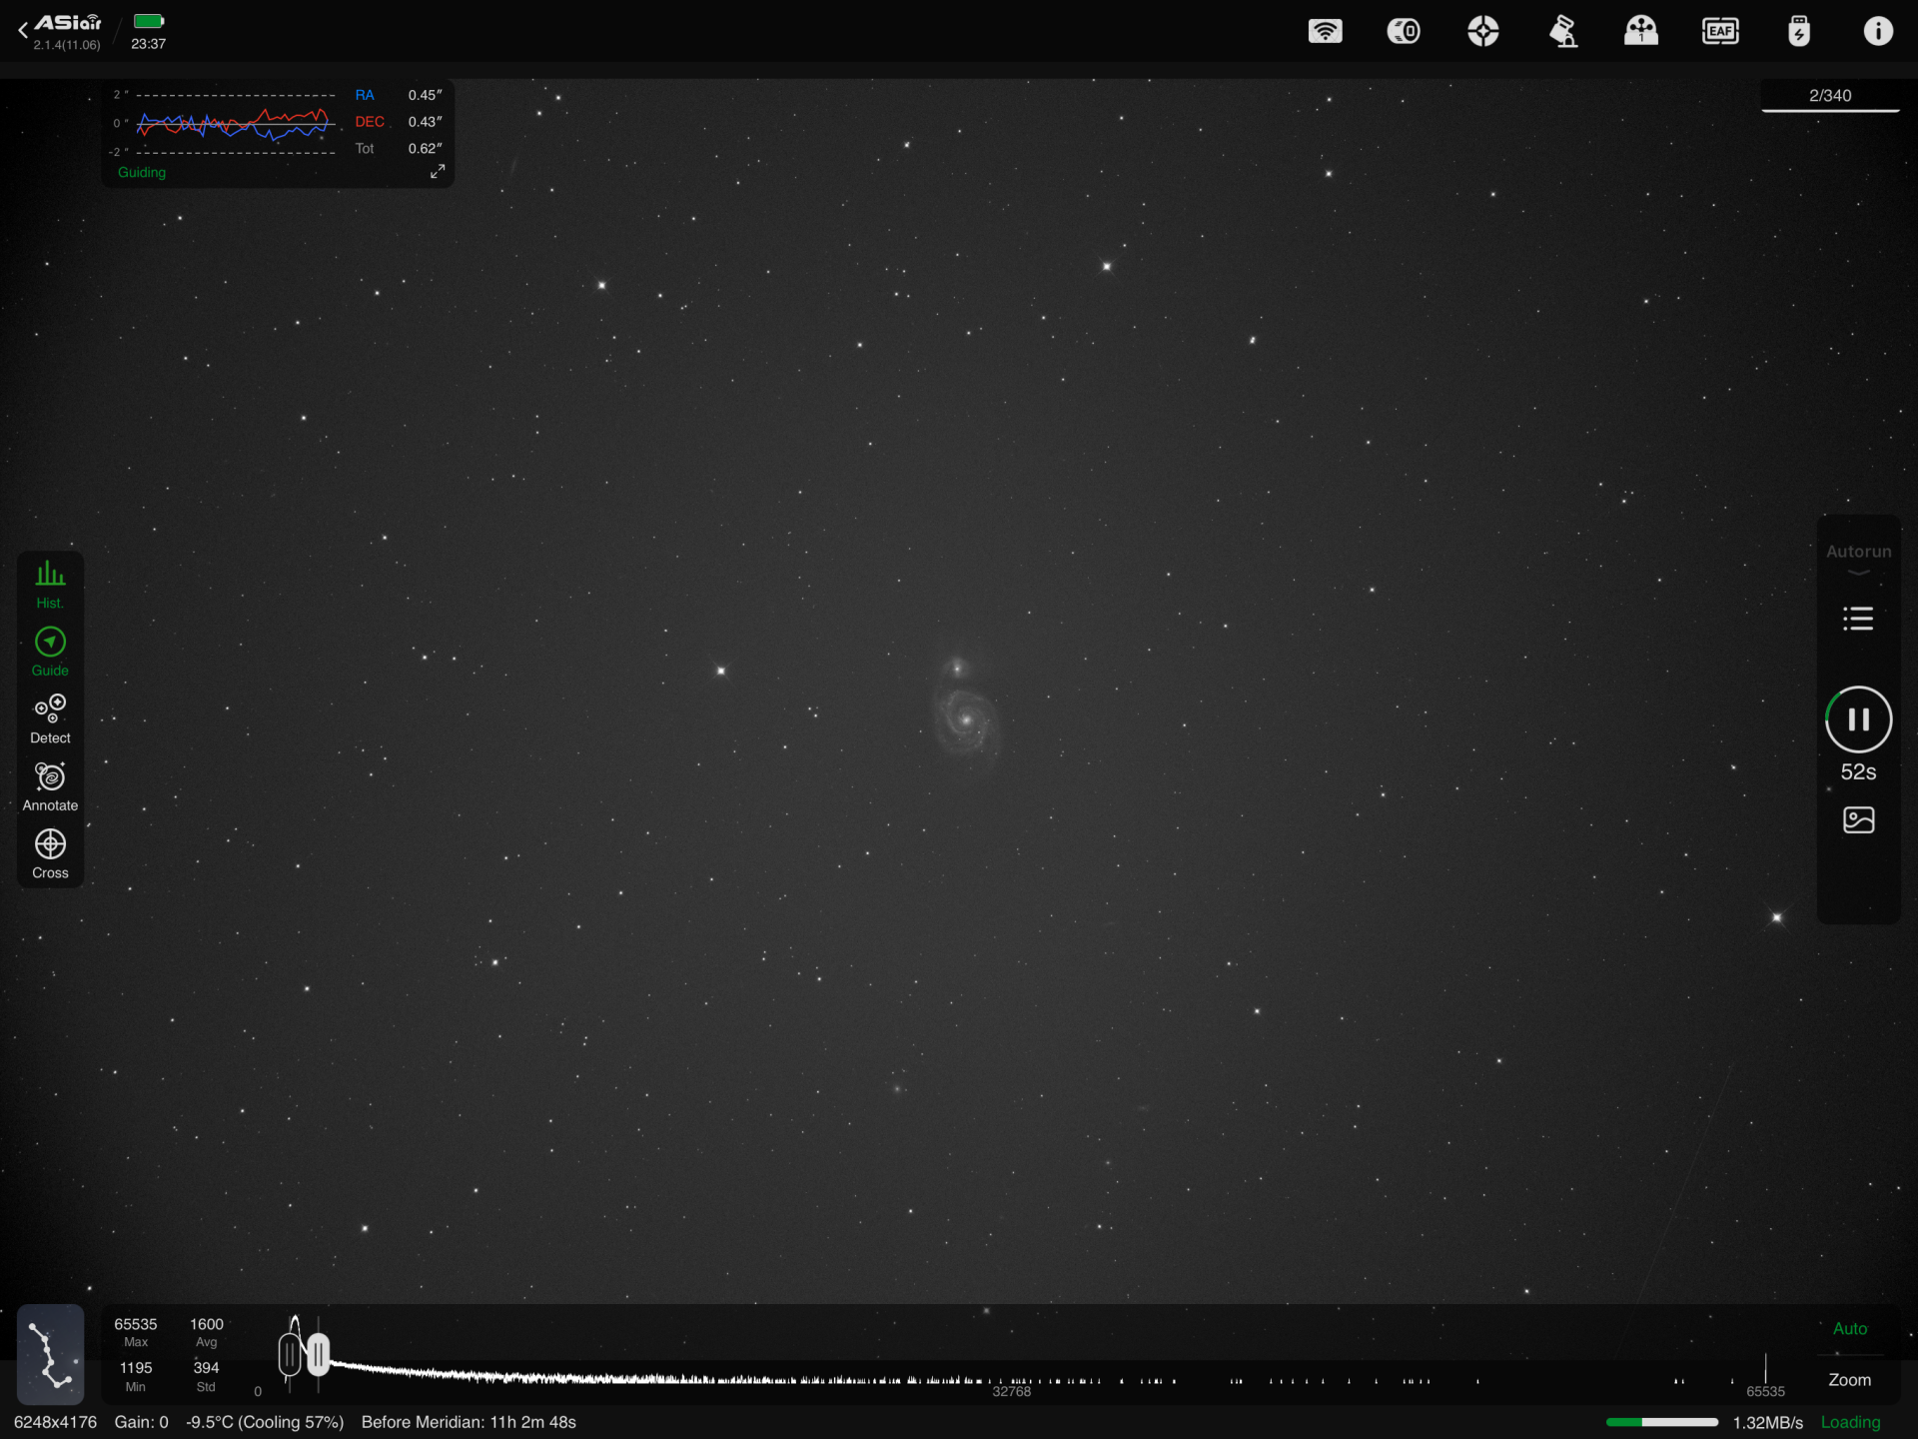Click the 394 Std statistic
Image resolution: width=1918 pixels, height=1439 pixels.
coord(206,1376)
